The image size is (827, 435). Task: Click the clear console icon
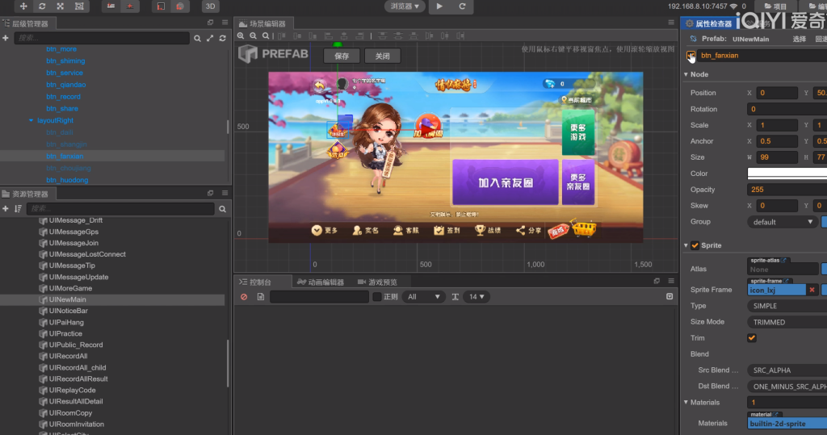[x=244, y=297]
